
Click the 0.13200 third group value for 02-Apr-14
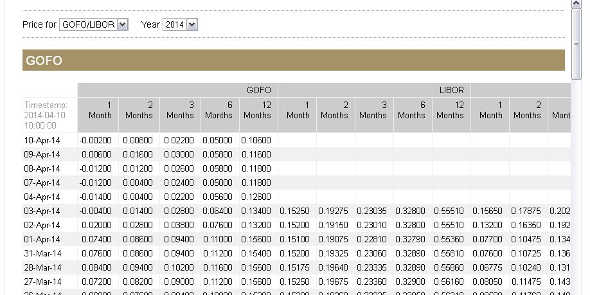[487, 225]
